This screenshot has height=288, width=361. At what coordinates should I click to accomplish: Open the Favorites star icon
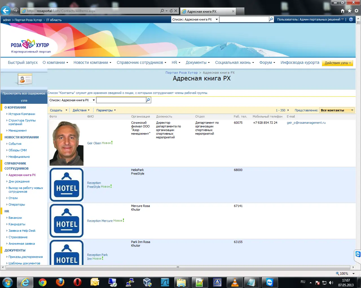point(349,11)
